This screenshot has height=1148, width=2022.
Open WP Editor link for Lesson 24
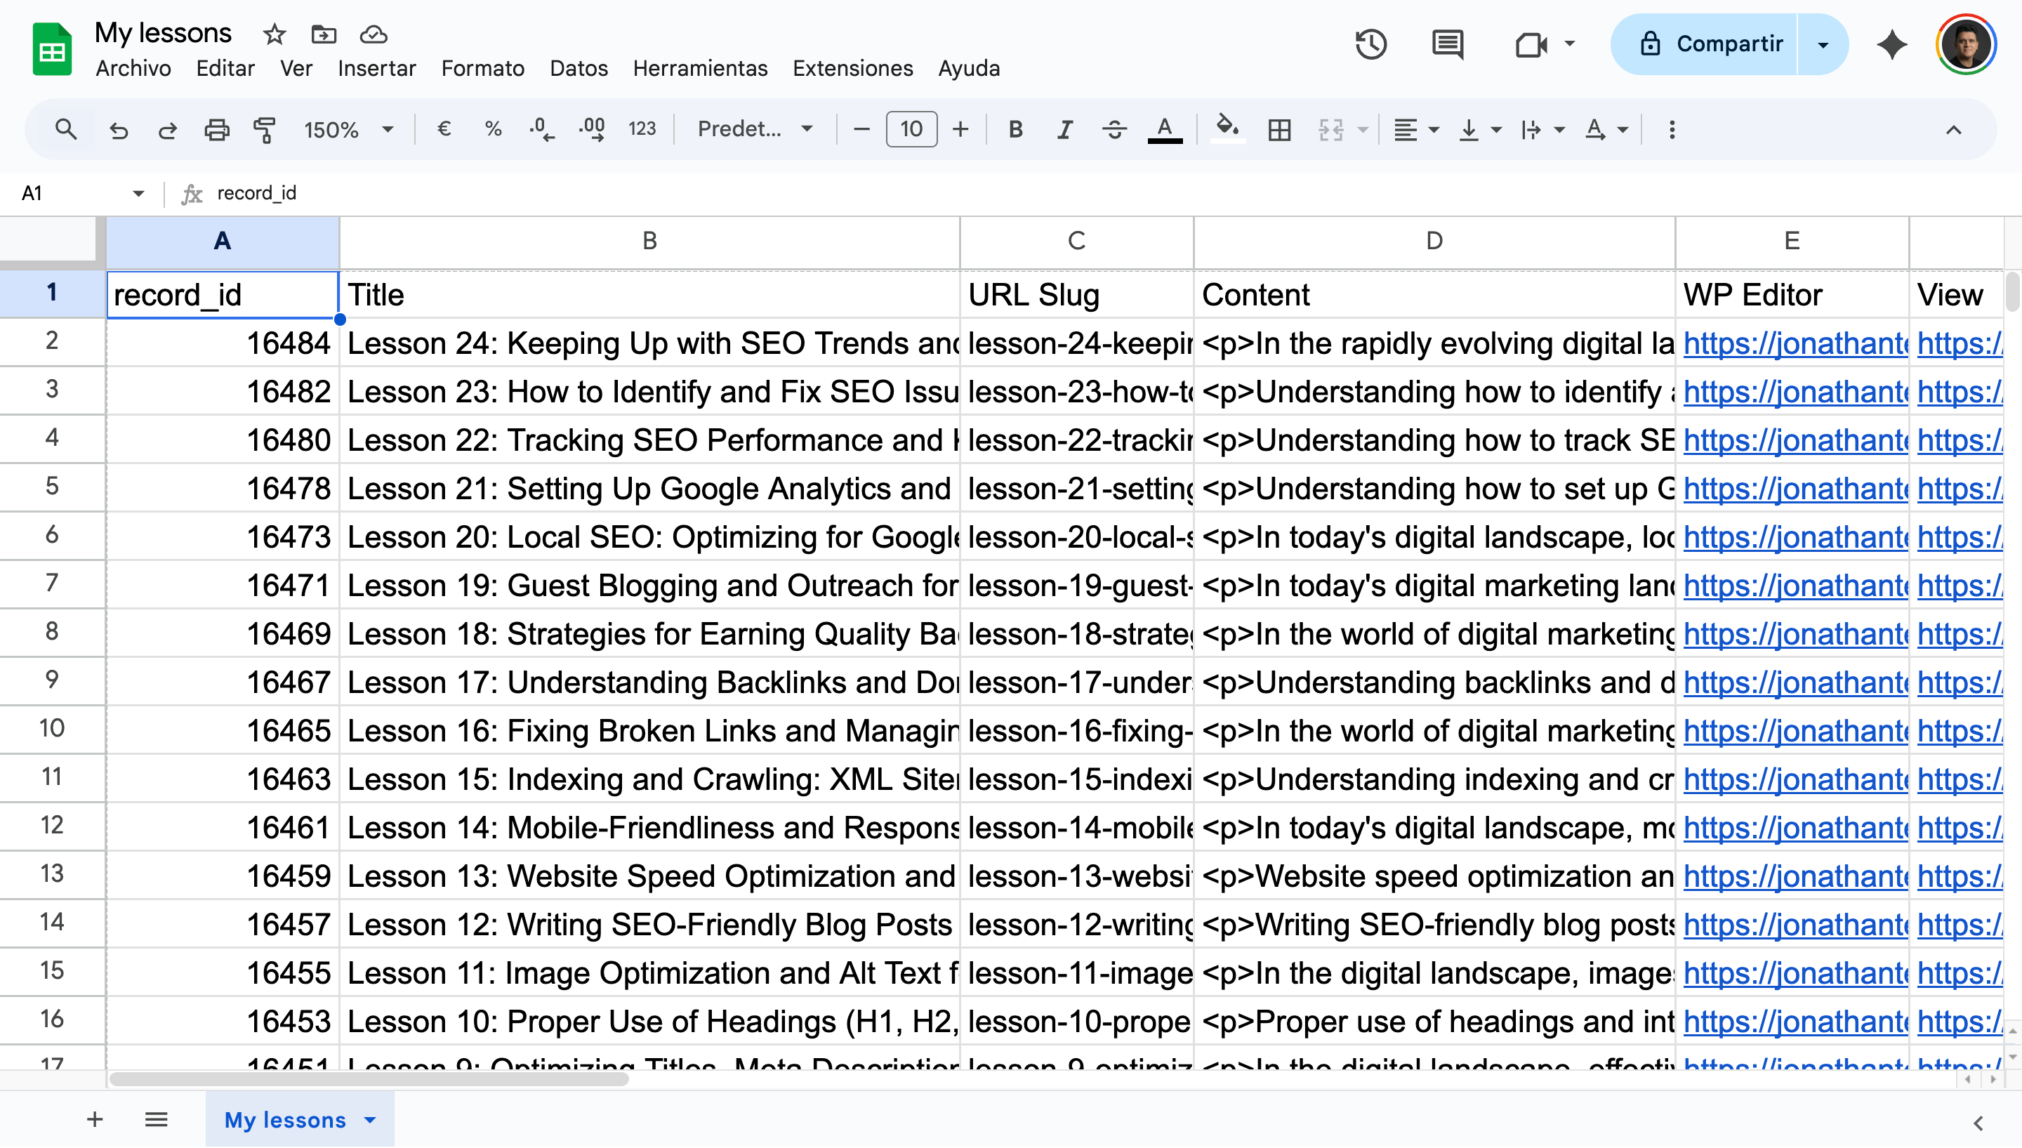coord(1795,343)
